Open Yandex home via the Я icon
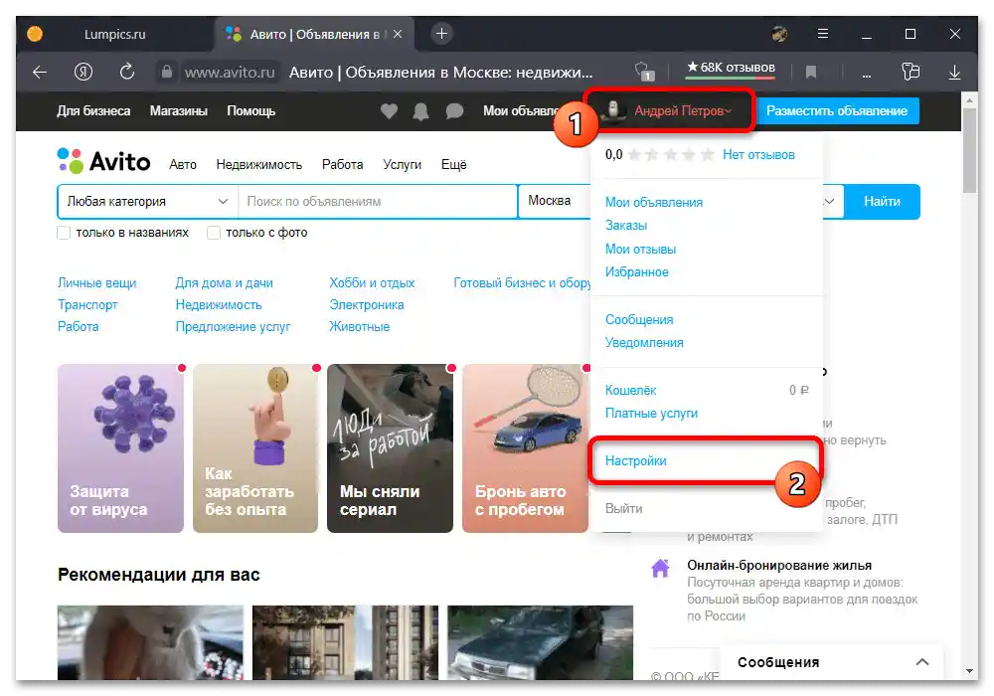Image resolution: width=994 pixels, height=696 pixels. tap(83, 73)
